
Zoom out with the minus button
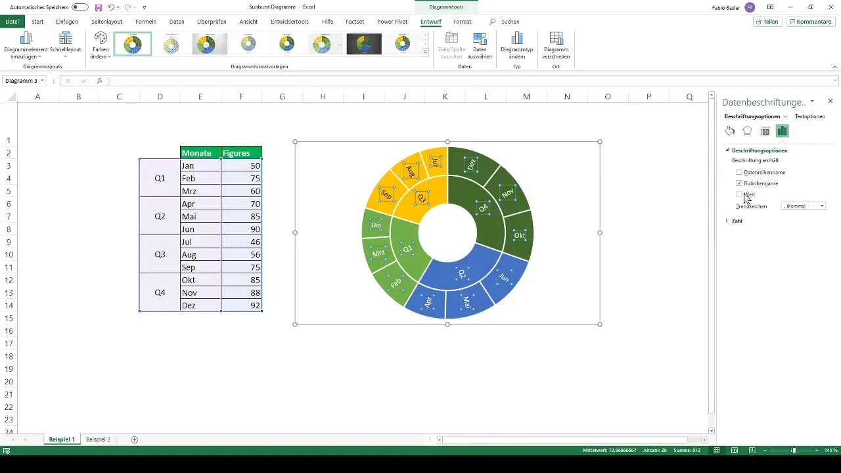[x=765, y=450]
